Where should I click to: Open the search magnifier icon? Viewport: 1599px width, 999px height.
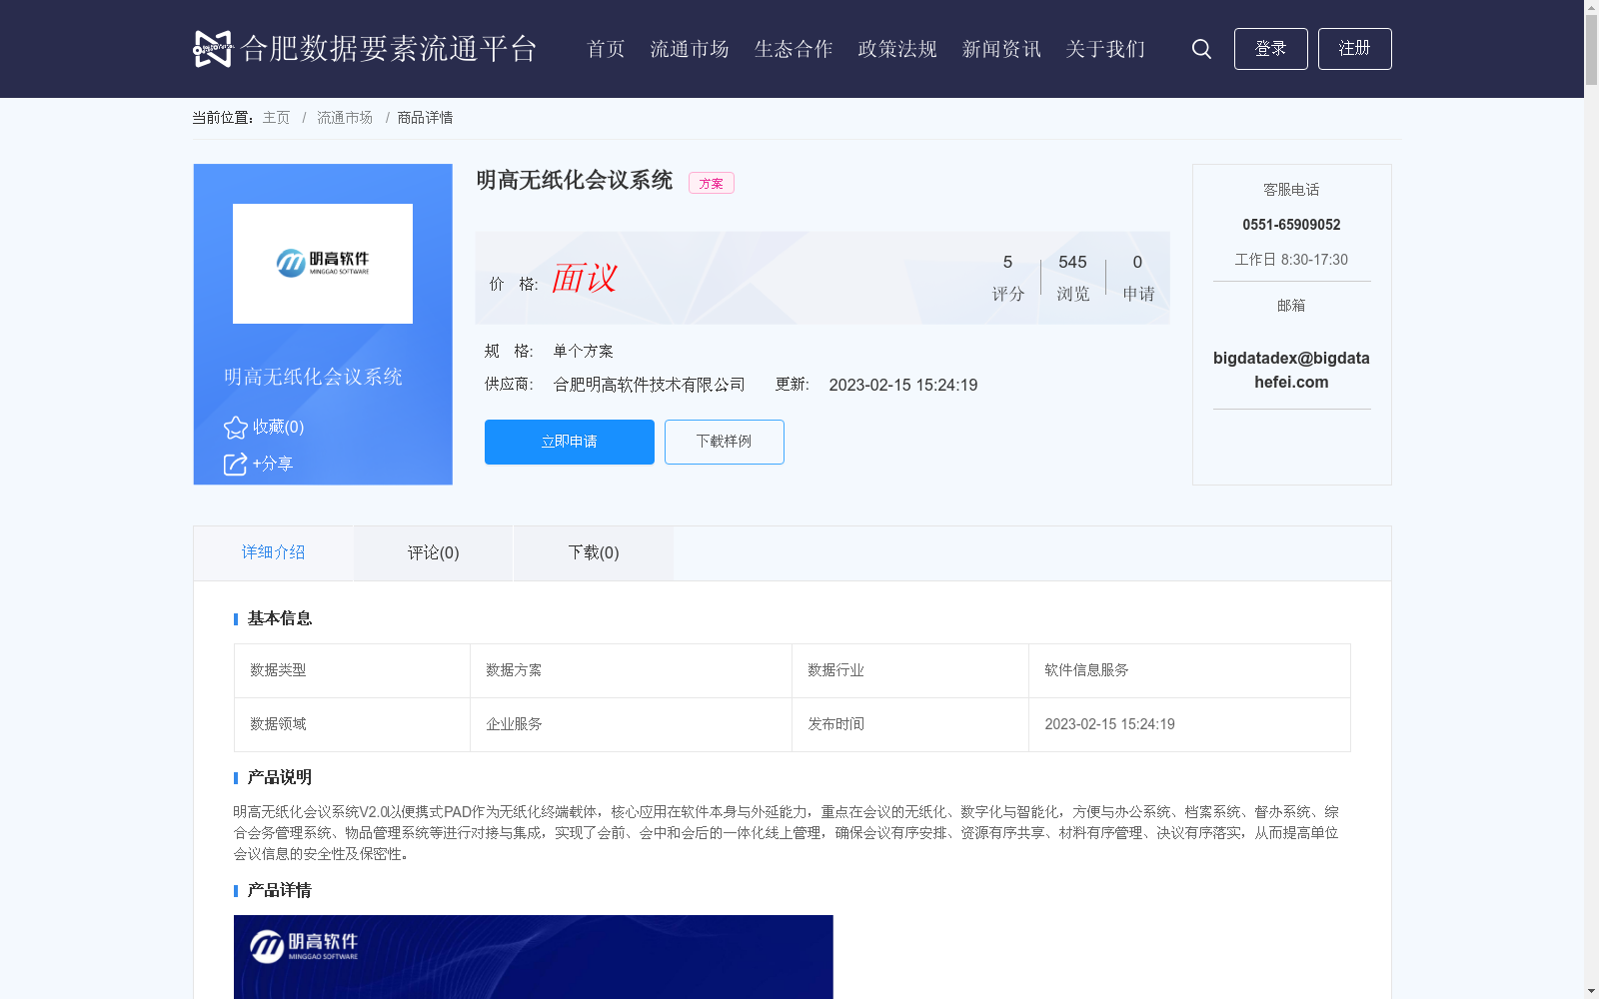pos(1201,49)
